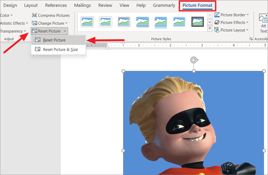Screen dimensions: 268x175
Task: Open the Picture Effects dropdown arrow
Action: (247, 22)
